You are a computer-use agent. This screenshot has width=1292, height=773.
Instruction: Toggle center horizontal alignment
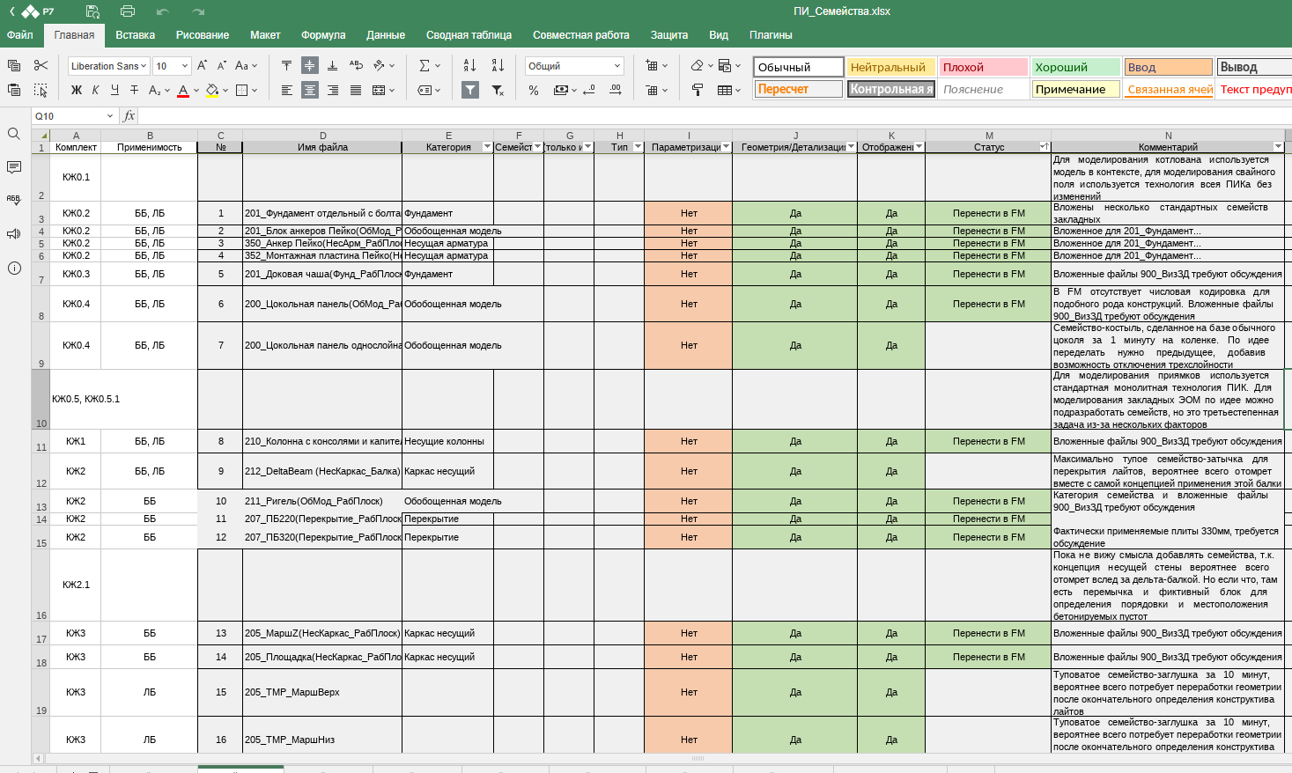310,90
